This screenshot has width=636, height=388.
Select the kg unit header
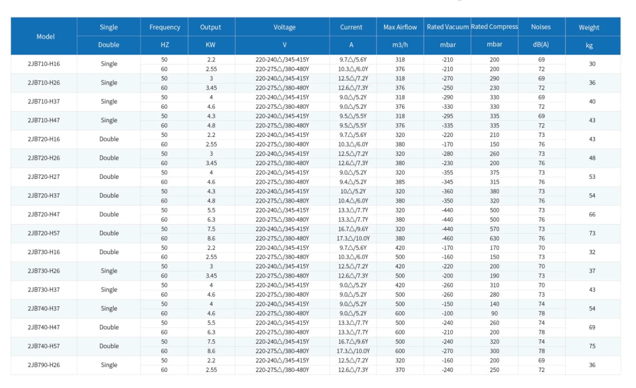click(x=589, y=46)
